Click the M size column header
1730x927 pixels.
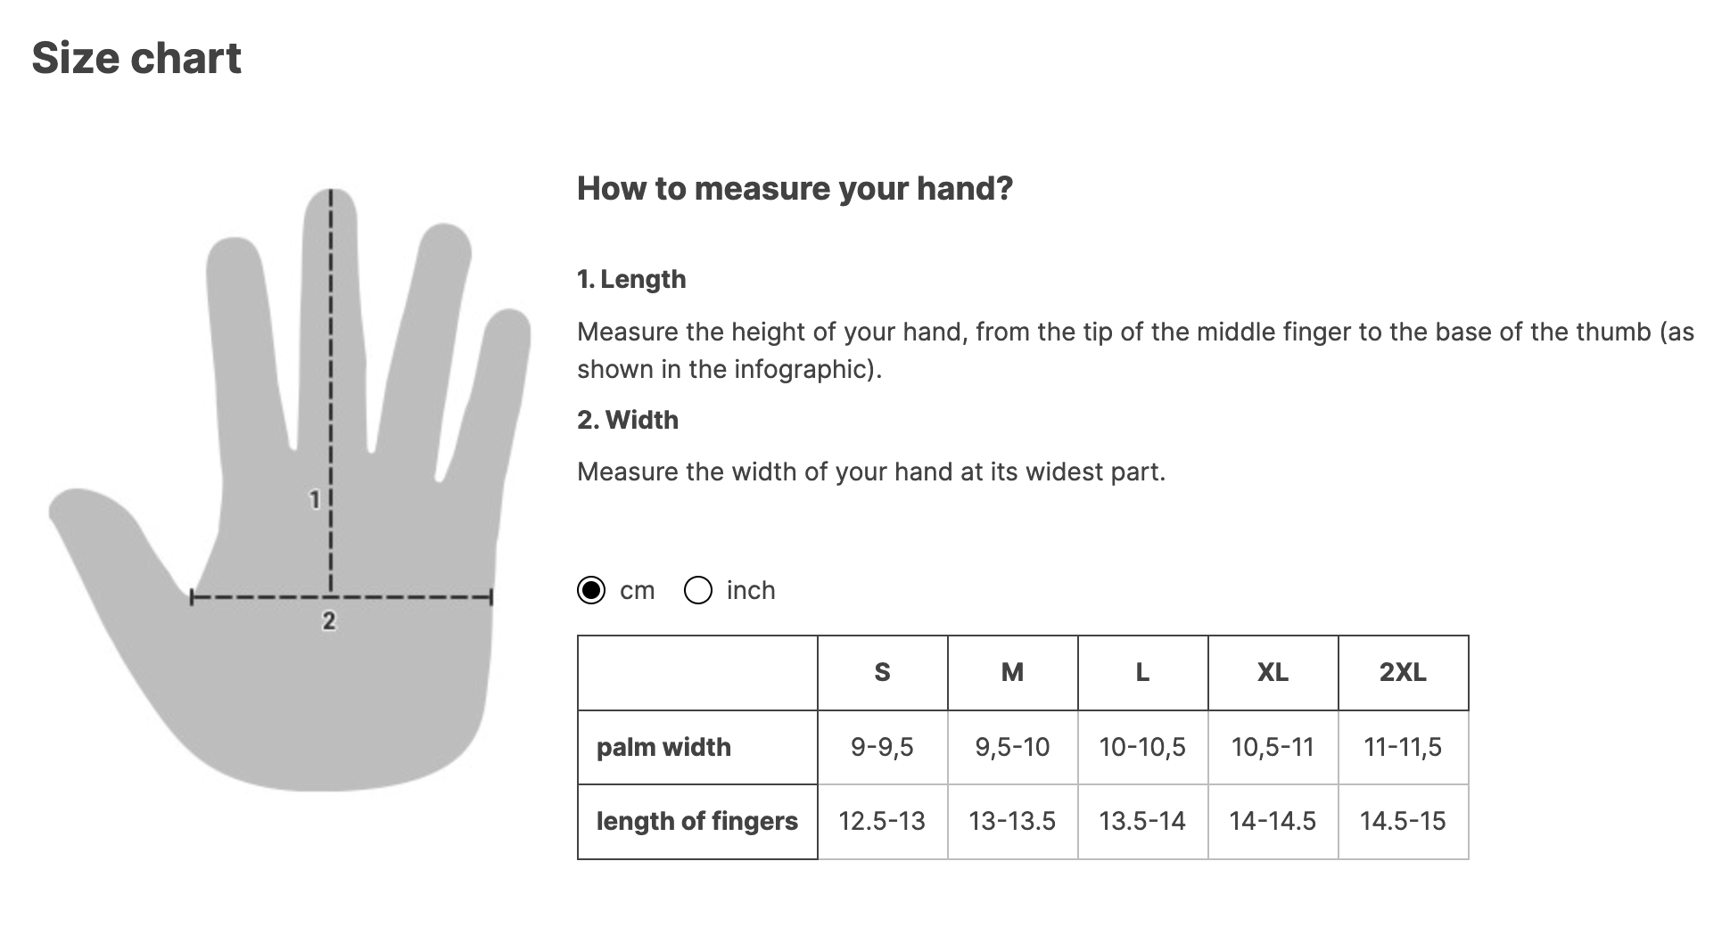[x=1012, y=672]
